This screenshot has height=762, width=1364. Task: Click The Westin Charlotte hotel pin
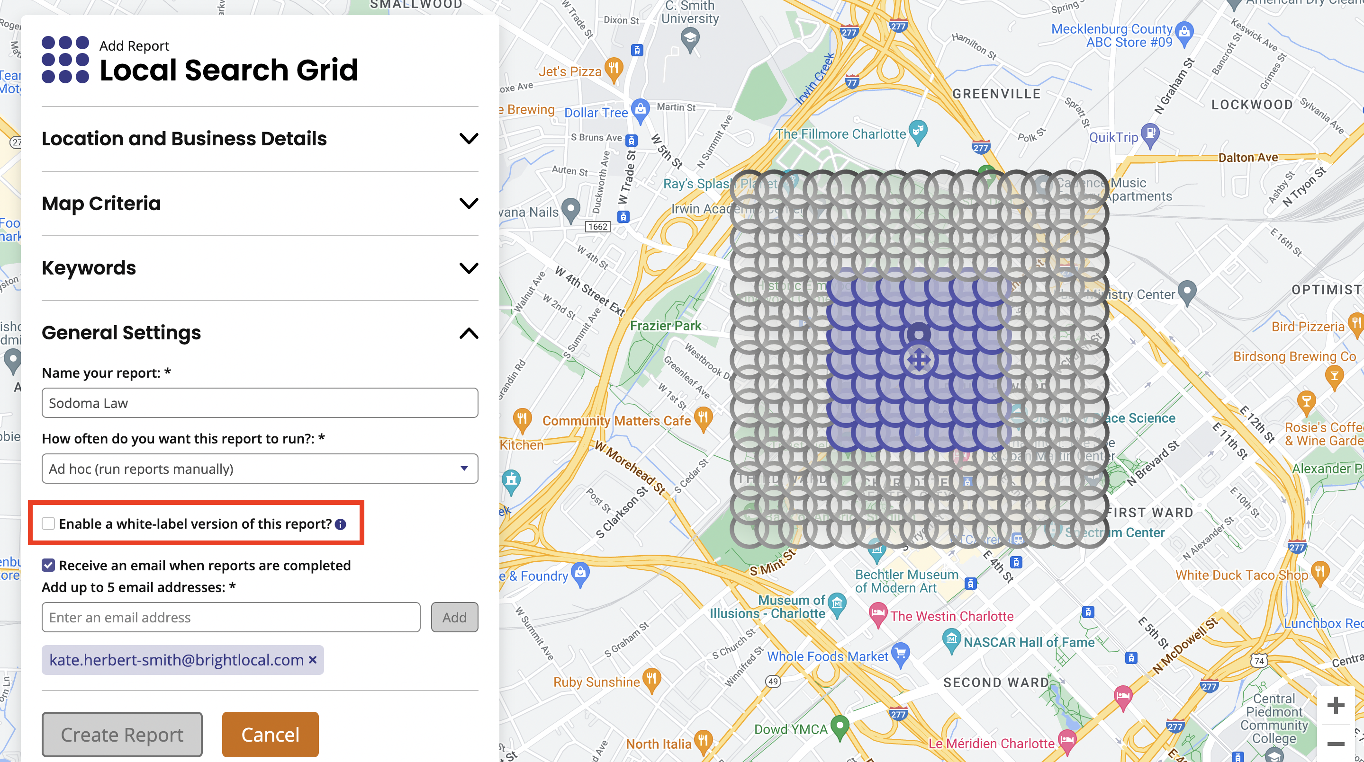tap(878, 615)
